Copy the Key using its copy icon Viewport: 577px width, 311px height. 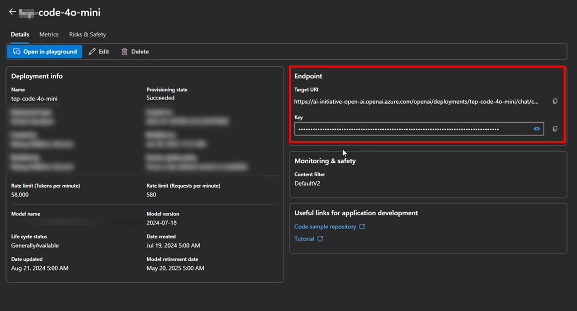(555, 128)
